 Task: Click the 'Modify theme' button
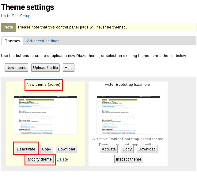40,159
